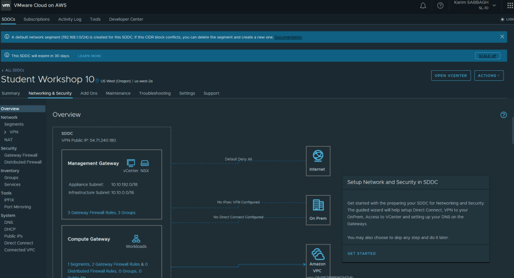Open the ACTIONS dropdown menu
Screen dimensions: 514x278
coord(488,76)
